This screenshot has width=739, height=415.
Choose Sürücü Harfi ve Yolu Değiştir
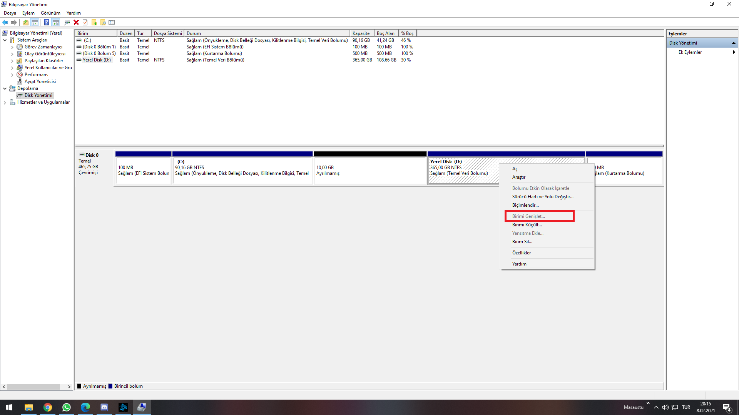point(547,197)
